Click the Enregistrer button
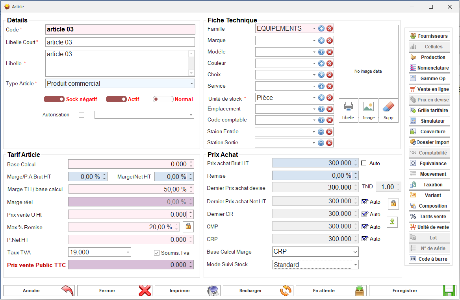The height and width of the screenshot is (300, 460). pyautogui.click(x=412, y=291)
